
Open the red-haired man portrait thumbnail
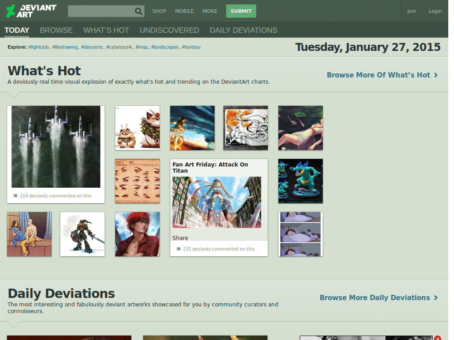137,234
